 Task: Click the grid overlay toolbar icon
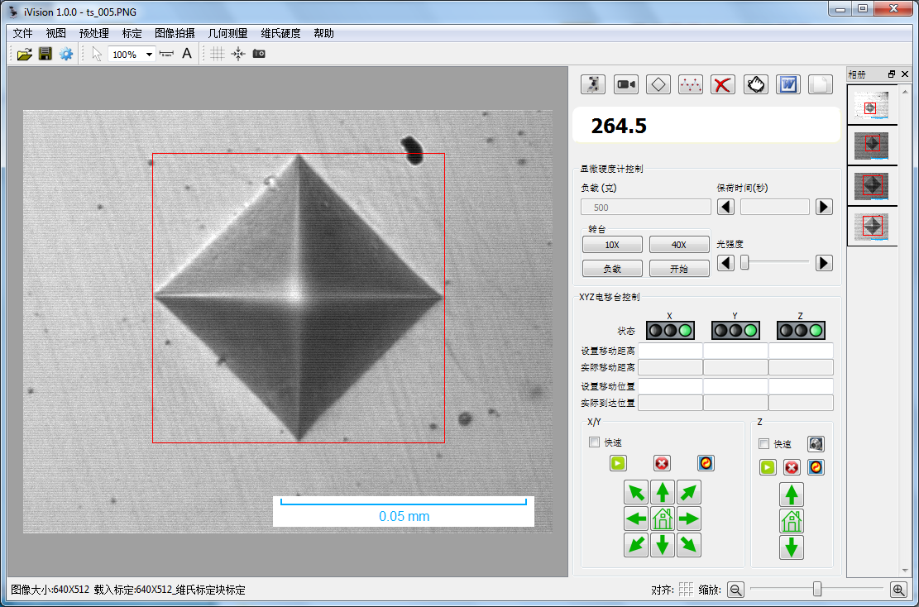click(x=217, y=54)
